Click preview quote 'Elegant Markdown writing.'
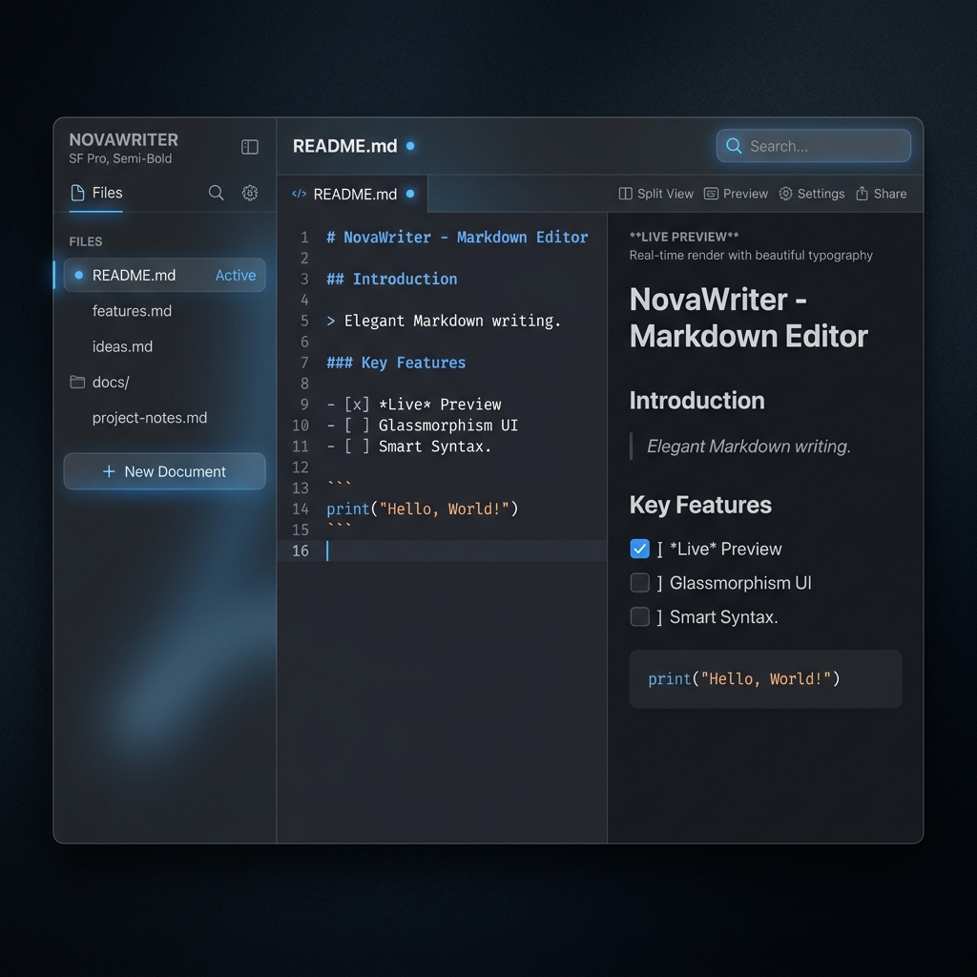Viewport: 977px width, 977px height. 748,447
